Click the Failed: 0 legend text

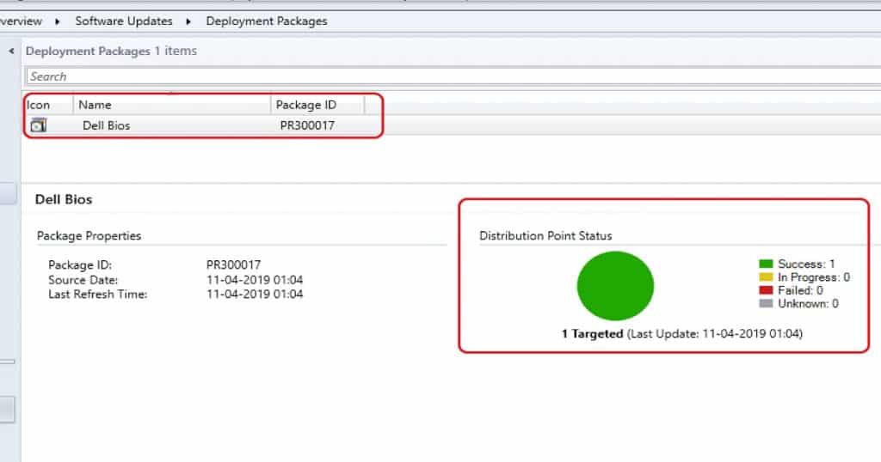tap(800, 290)
